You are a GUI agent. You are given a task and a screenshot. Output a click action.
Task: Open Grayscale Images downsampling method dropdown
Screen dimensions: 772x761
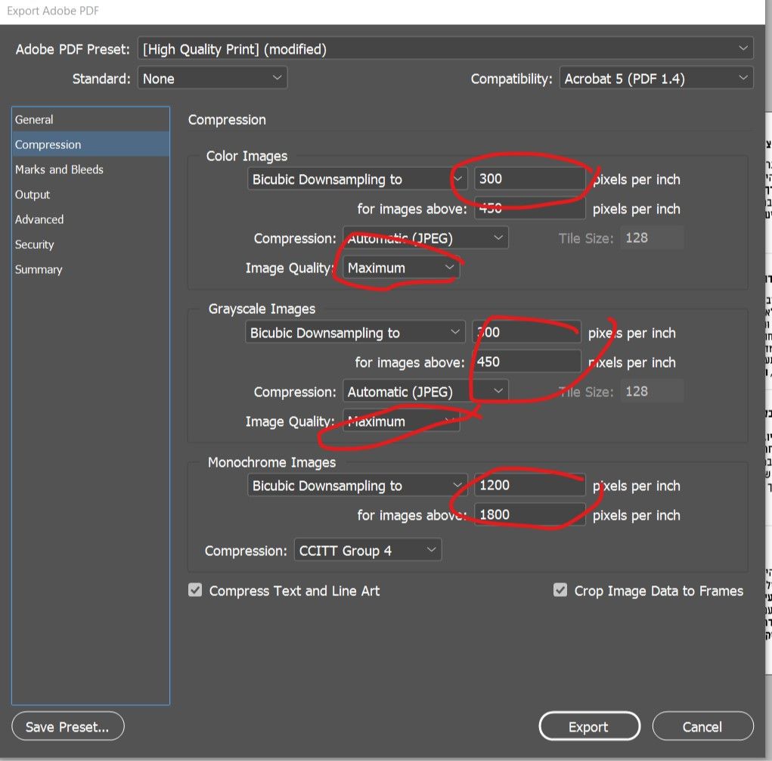click(x=355, y=333)
